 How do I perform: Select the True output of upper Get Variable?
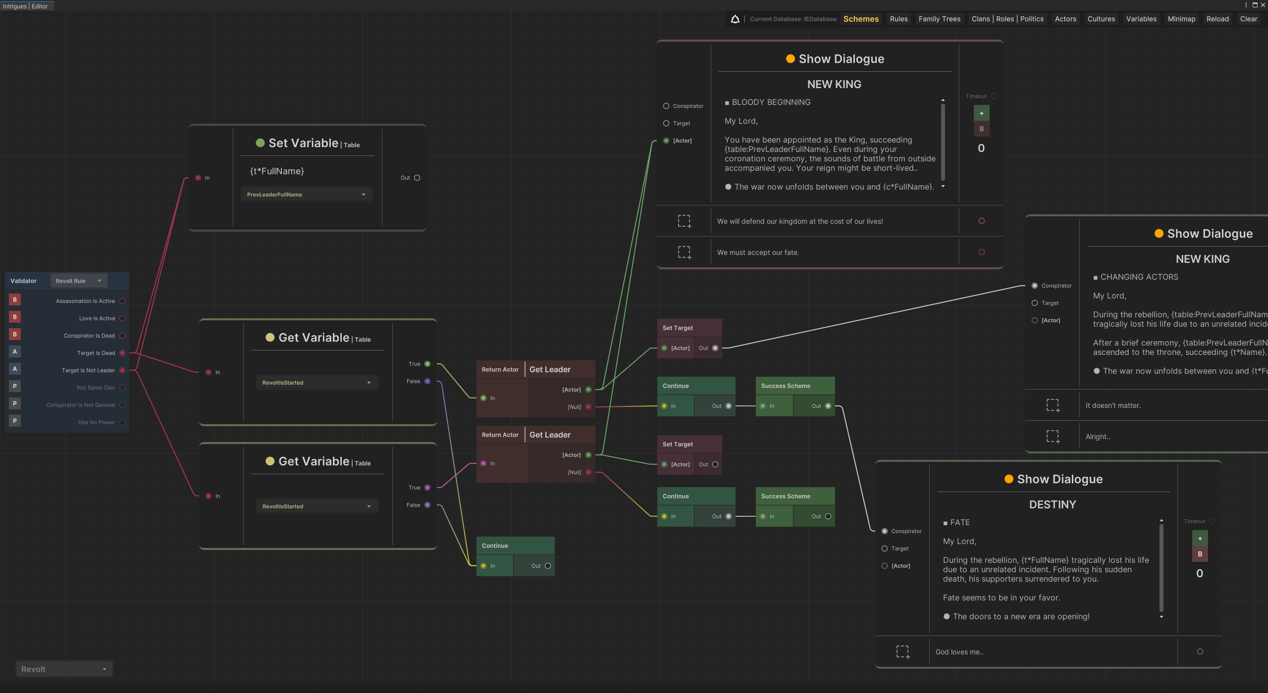point(427,364)
